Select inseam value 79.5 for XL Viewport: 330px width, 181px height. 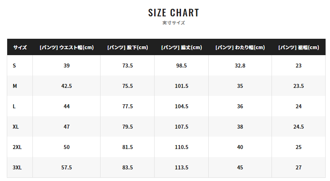pyautogui.click(x=127, y=127)
